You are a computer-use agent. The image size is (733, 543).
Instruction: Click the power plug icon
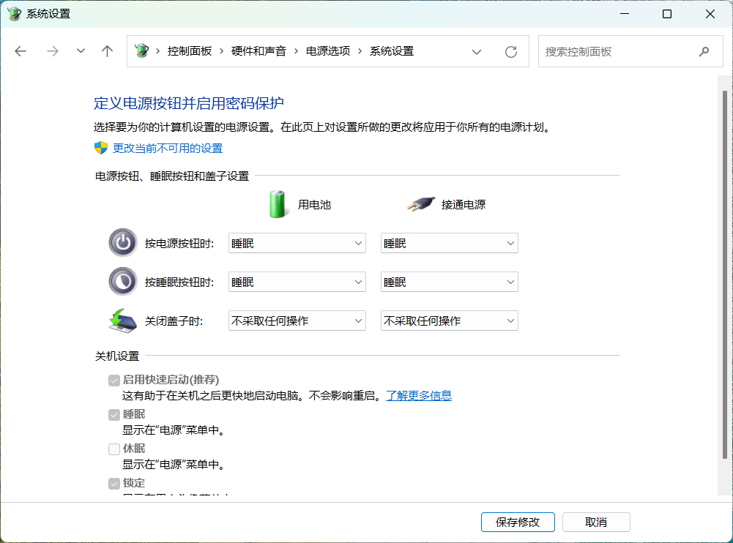[x=421, y=203]
